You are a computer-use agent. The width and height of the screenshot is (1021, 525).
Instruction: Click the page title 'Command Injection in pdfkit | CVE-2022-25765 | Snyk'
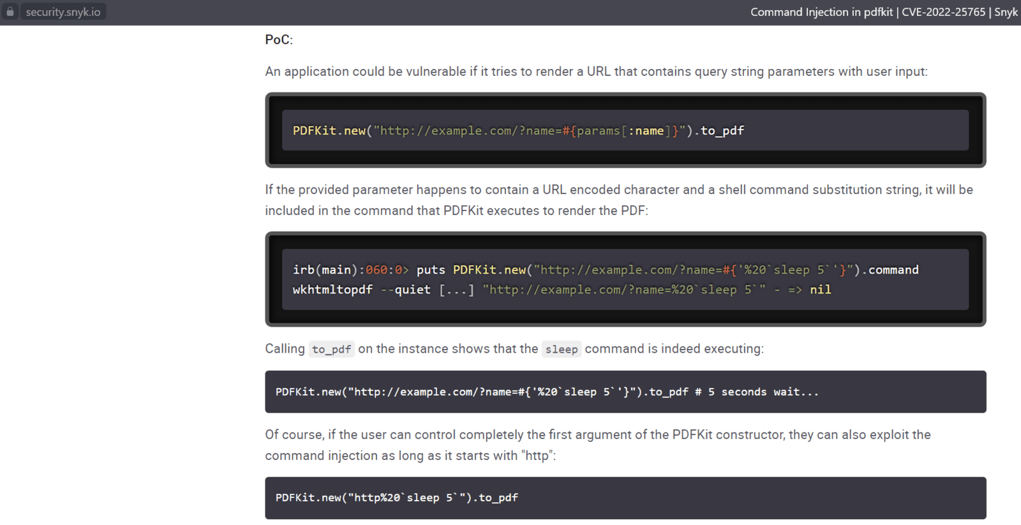(x=884, y=12)
